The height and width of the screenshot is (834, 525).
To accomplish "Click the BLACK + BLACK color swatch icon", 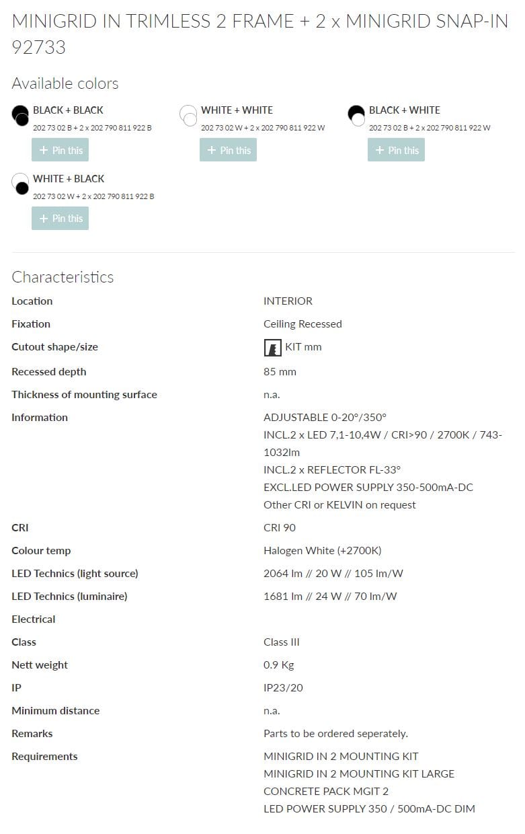I will click(20, 116).
